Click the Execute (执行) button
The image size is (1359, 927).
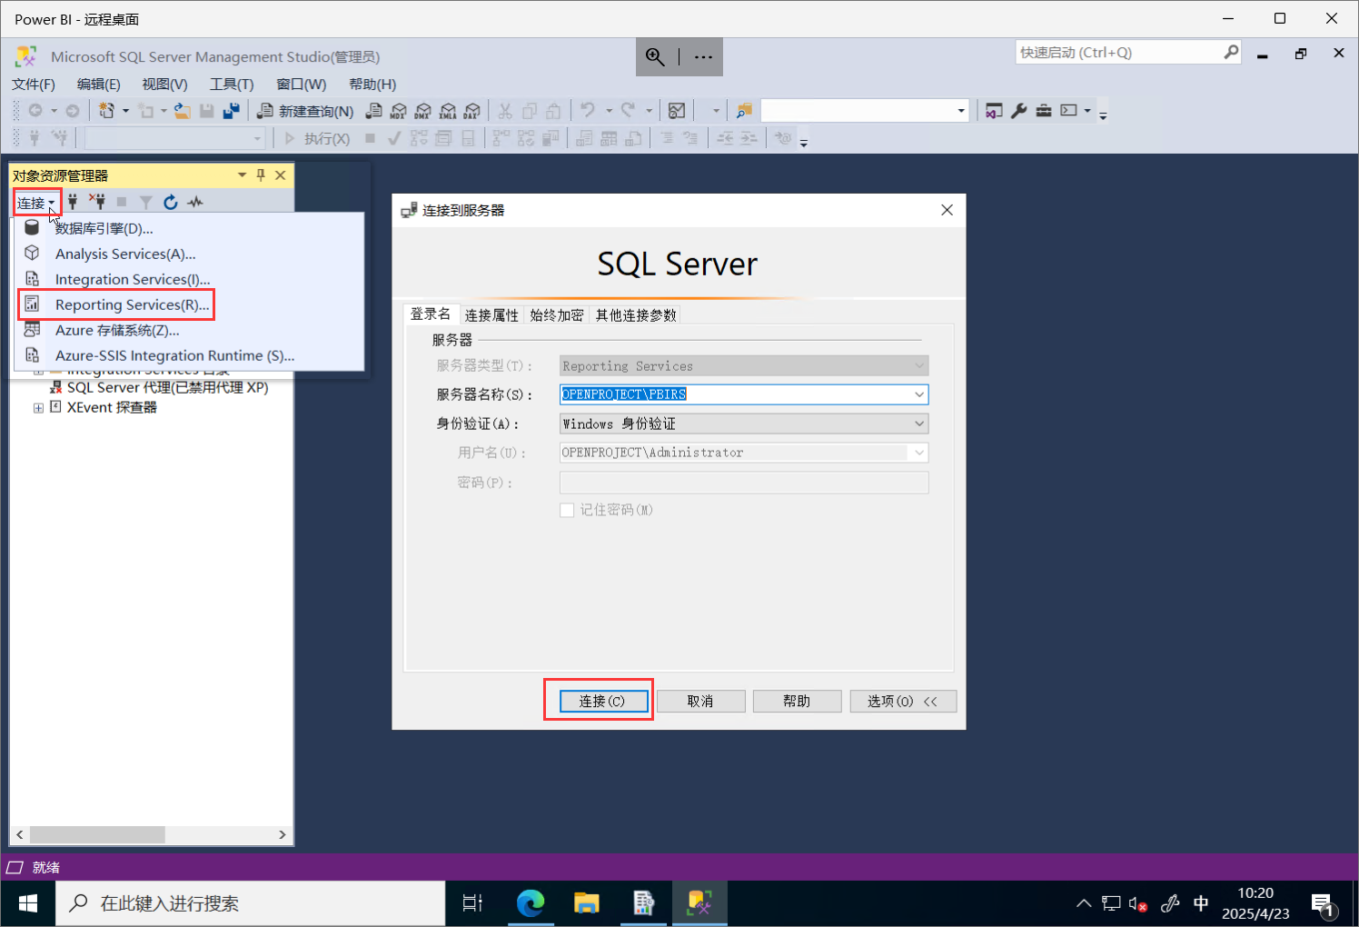(317, 138)
